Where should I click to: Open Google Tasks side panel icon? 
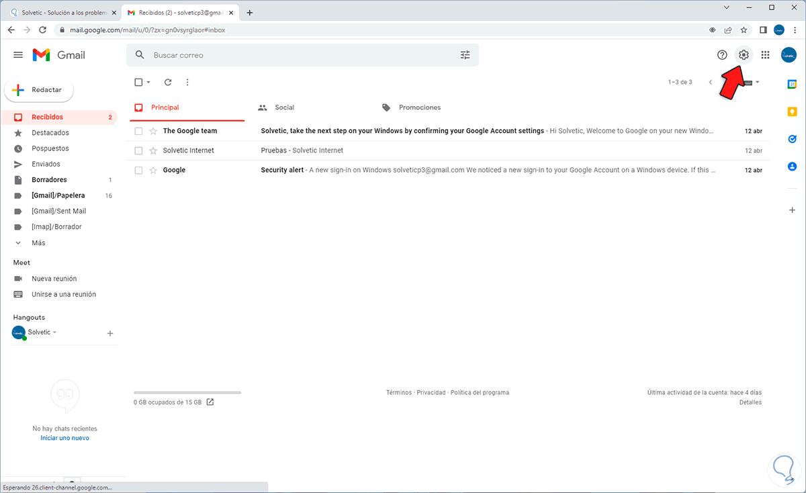[792, 139]
